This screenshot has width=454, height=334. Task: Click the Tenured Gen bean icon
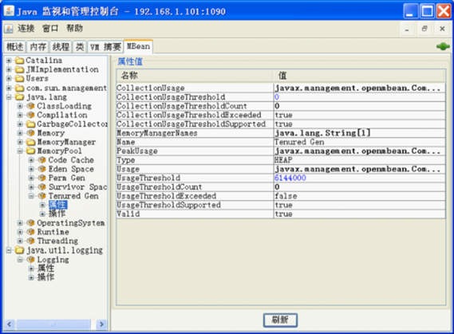[x=42, y=196]
